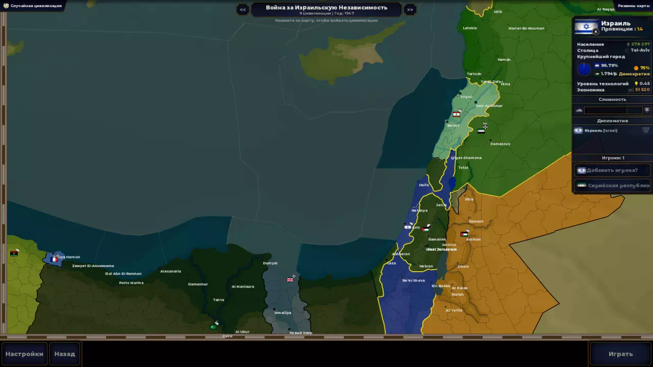Click the Tripoli city label
Viewport: 653px width, 367px height.
pos(466,97)
